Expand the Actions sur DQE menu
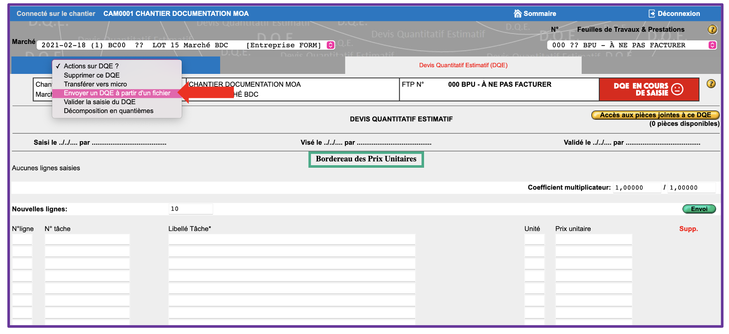729x334 pixels. pos(91,66)
